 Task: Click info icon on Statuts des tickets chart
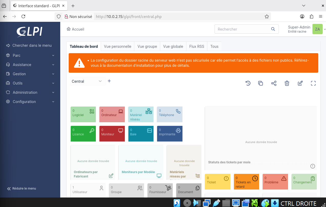click(x=312, y=166)
